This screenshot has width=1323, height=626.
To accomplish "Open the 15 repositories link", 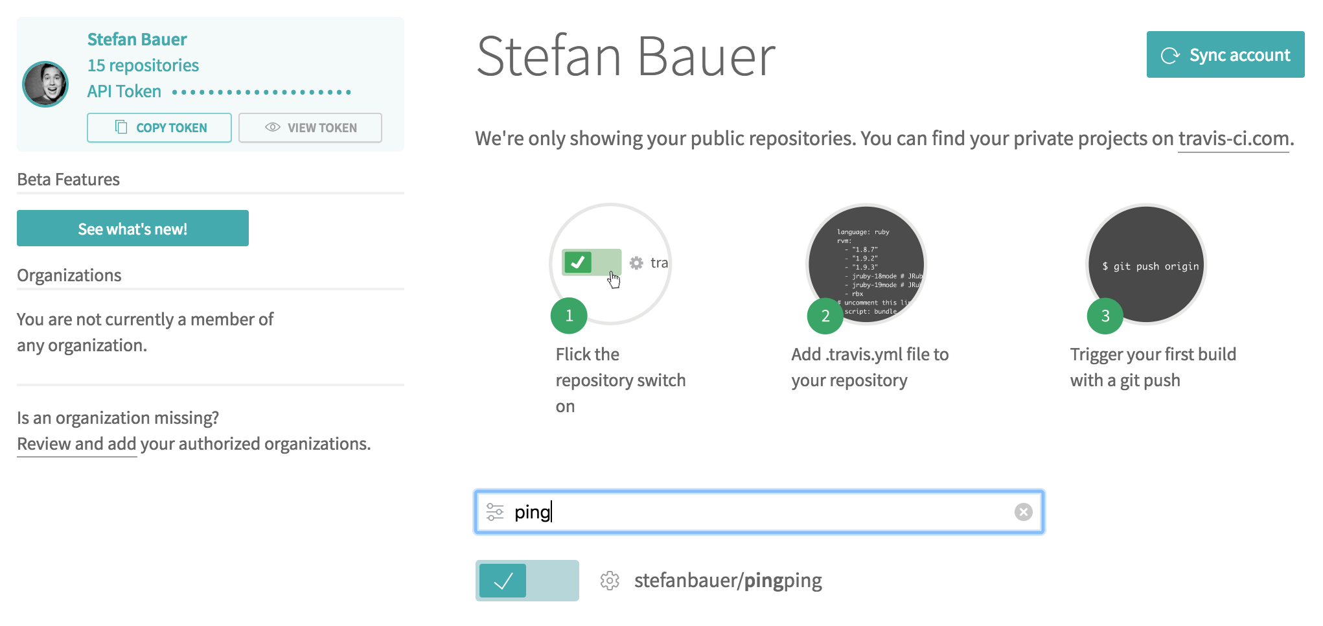I will tap(143, 65).
